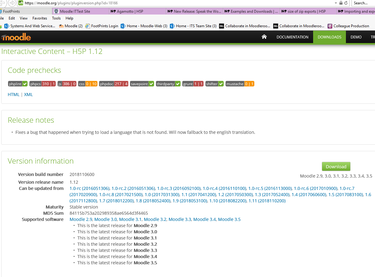The image size is (375, 277).
Task: Open Home - Moodle-Web (3) favorite
Action: click(x=144, y=26)
